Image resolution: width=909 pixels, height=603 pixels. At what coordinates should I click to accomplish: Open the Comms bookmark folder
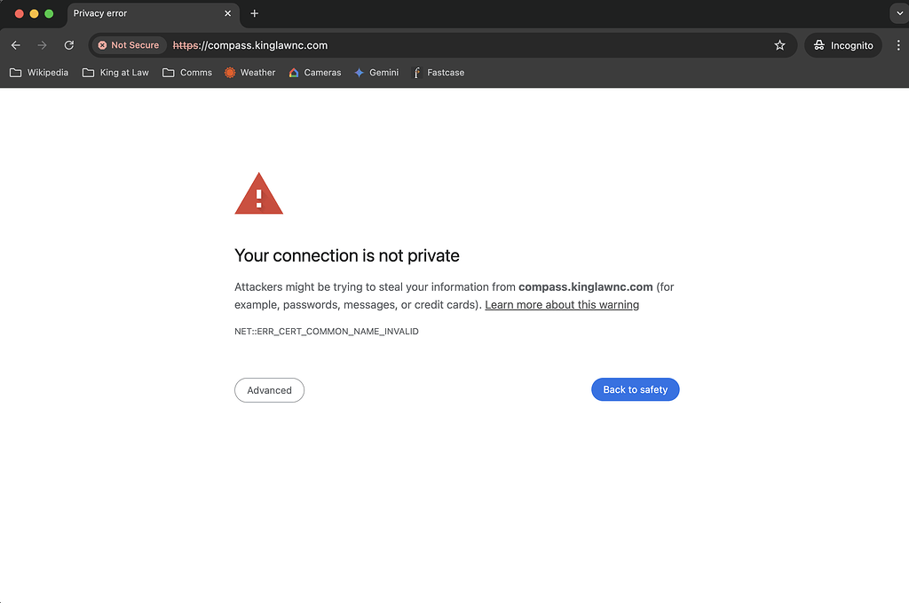[x=186, y=73]
